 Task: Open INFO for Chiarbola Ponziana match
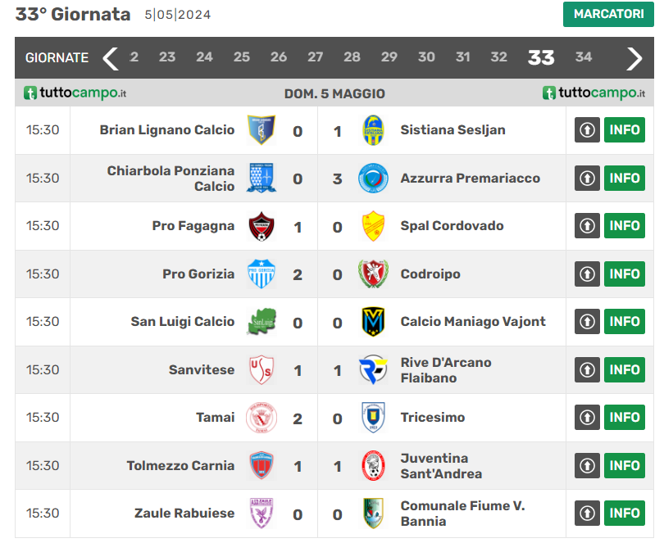point(625,178)
